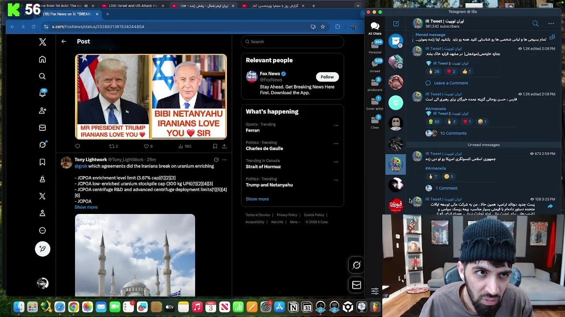Open @grok mention link

click(x=81, y=166)
